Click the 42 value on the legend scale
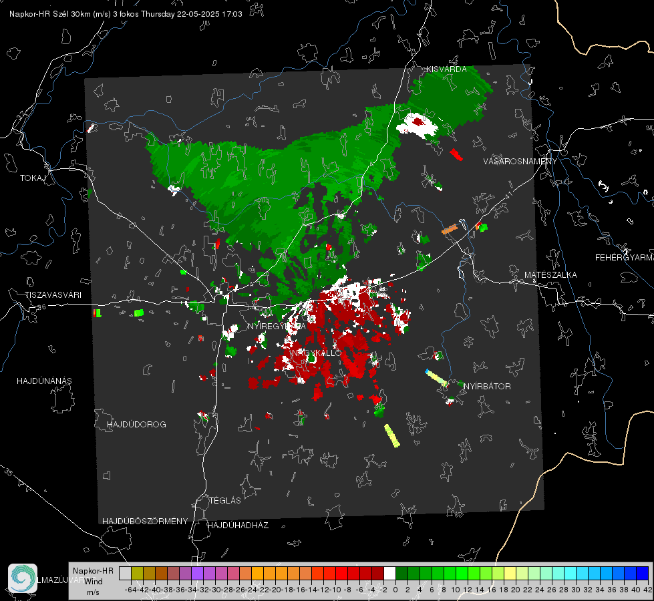This screenshot has height=601, width=654. (x=648, y=590)
